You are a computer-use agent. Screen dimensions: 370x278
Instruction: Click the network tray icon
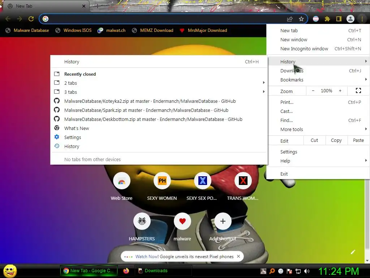tap(298, 271)
